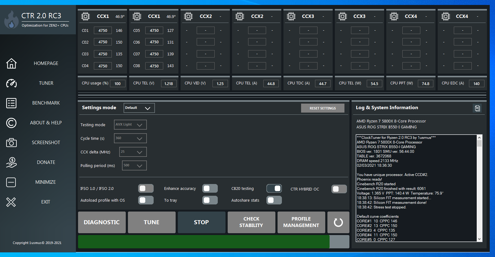Click the circular refresh arrow button

point(338,222)
